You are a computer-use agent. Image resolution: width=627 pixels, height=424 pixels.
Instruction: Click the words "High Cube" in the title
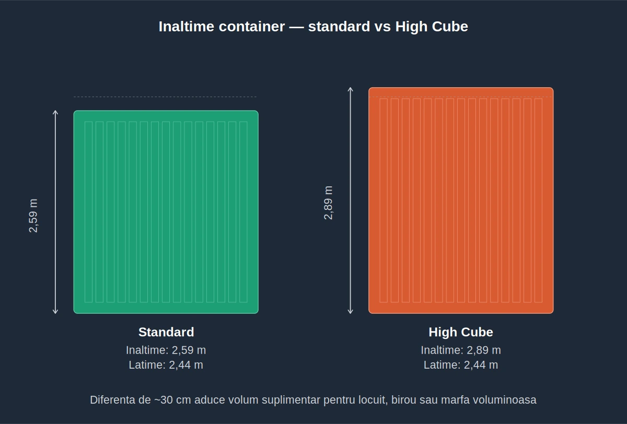[x=432, y=27]
